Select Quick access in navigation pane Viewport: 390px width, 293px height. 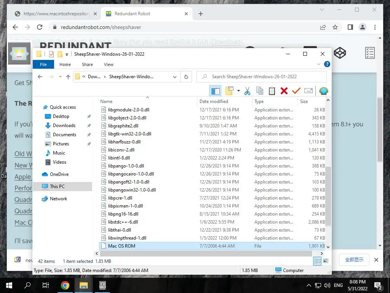(x=63, y=107)
